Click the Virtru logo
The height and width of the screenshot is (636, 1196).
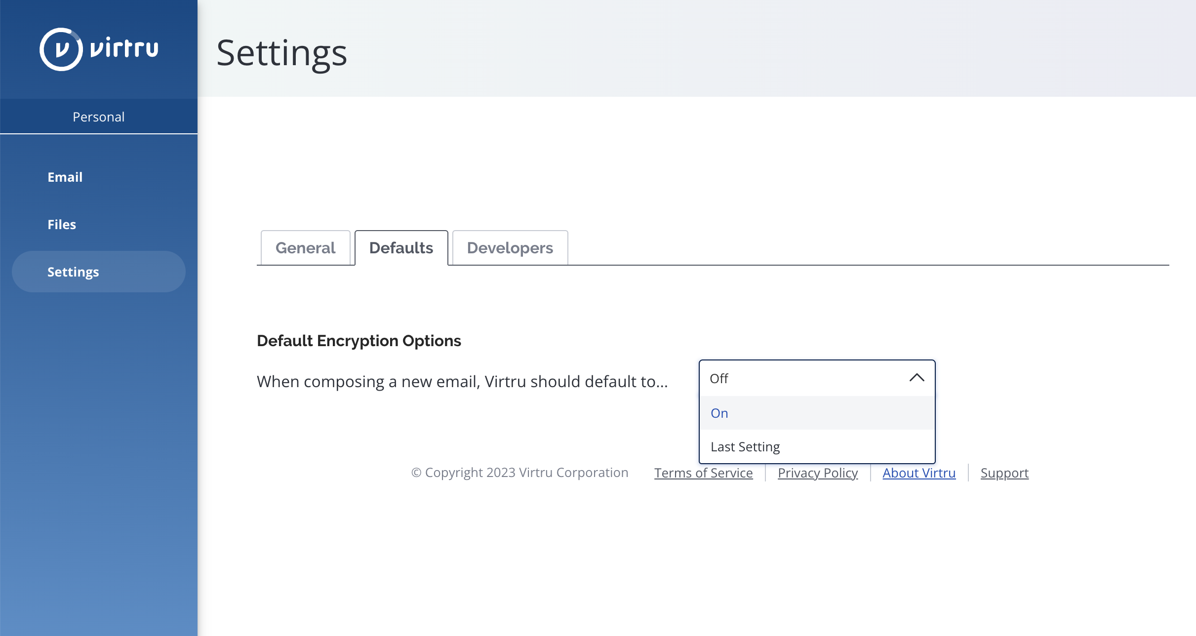click(99, 49)
